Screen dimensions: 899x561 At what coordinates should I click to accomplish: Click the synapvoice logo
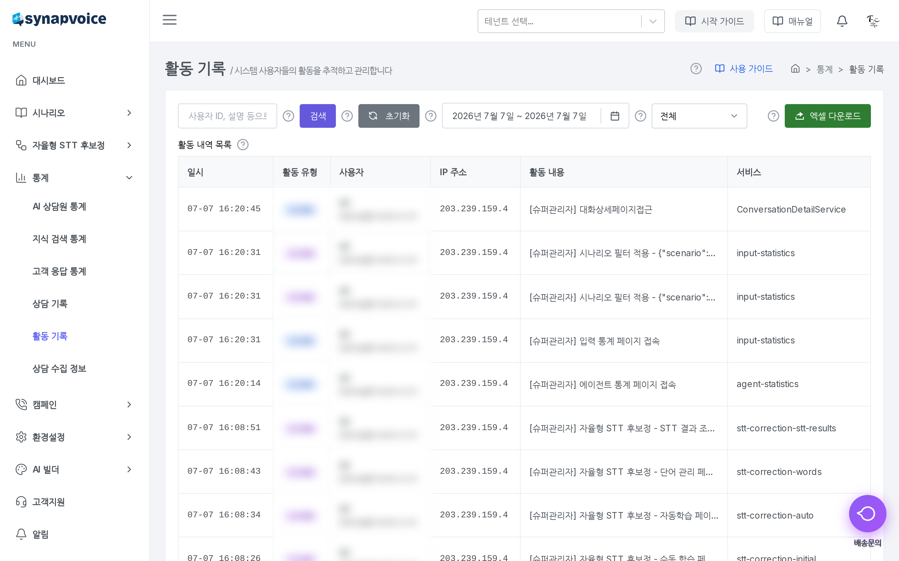point(59,19)
